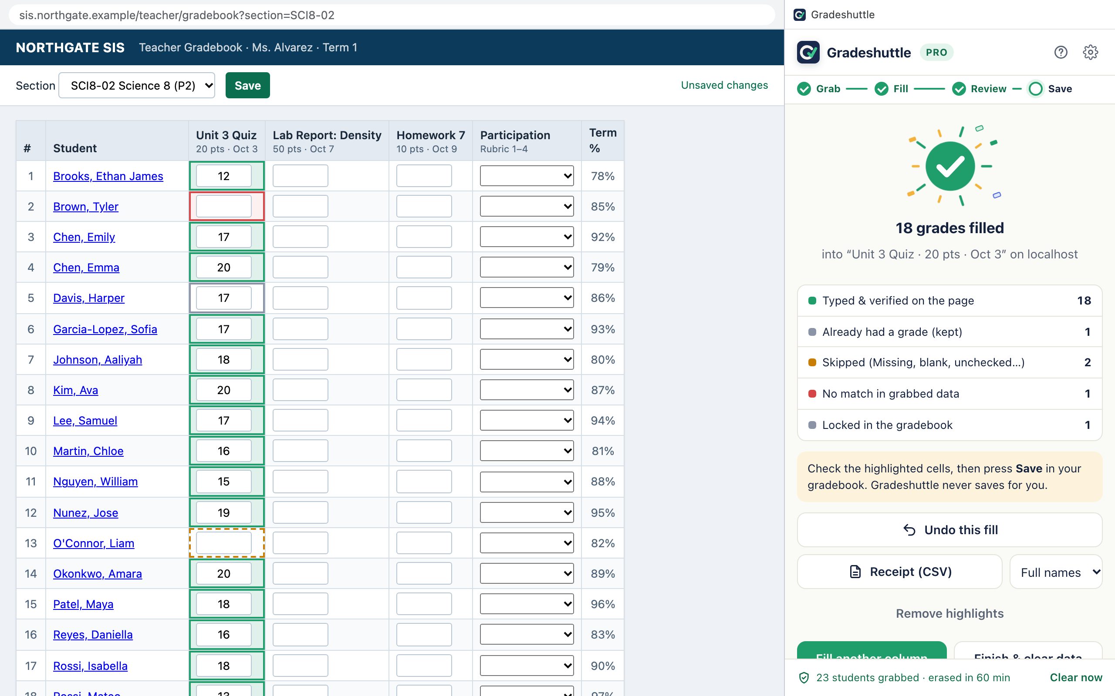Click the NORTHGATE SIS title
This screenshot has width=1115, height=696.
point(70,47)
